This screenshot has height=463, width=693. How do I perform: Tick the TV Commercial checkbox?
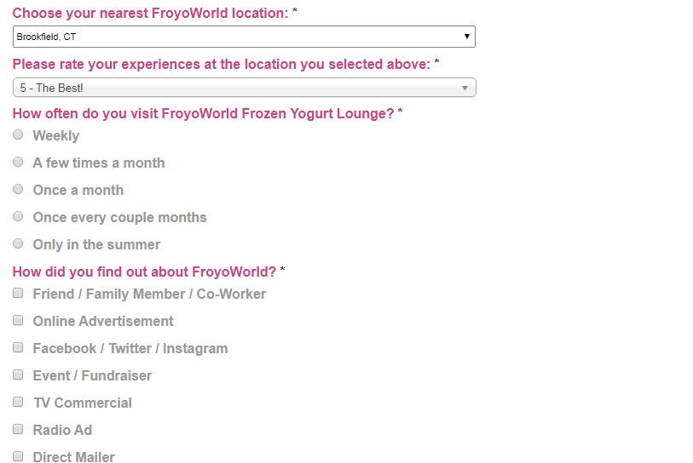(18, 402)
